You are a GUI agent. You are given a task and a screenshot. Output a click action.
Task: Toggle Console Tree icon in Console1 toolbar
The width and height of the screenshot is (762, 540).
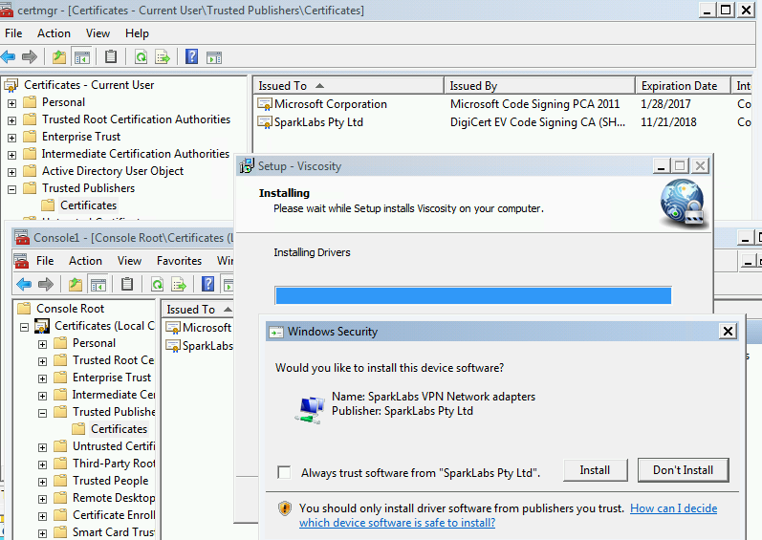pyautogui.click(x=98, y=284)
